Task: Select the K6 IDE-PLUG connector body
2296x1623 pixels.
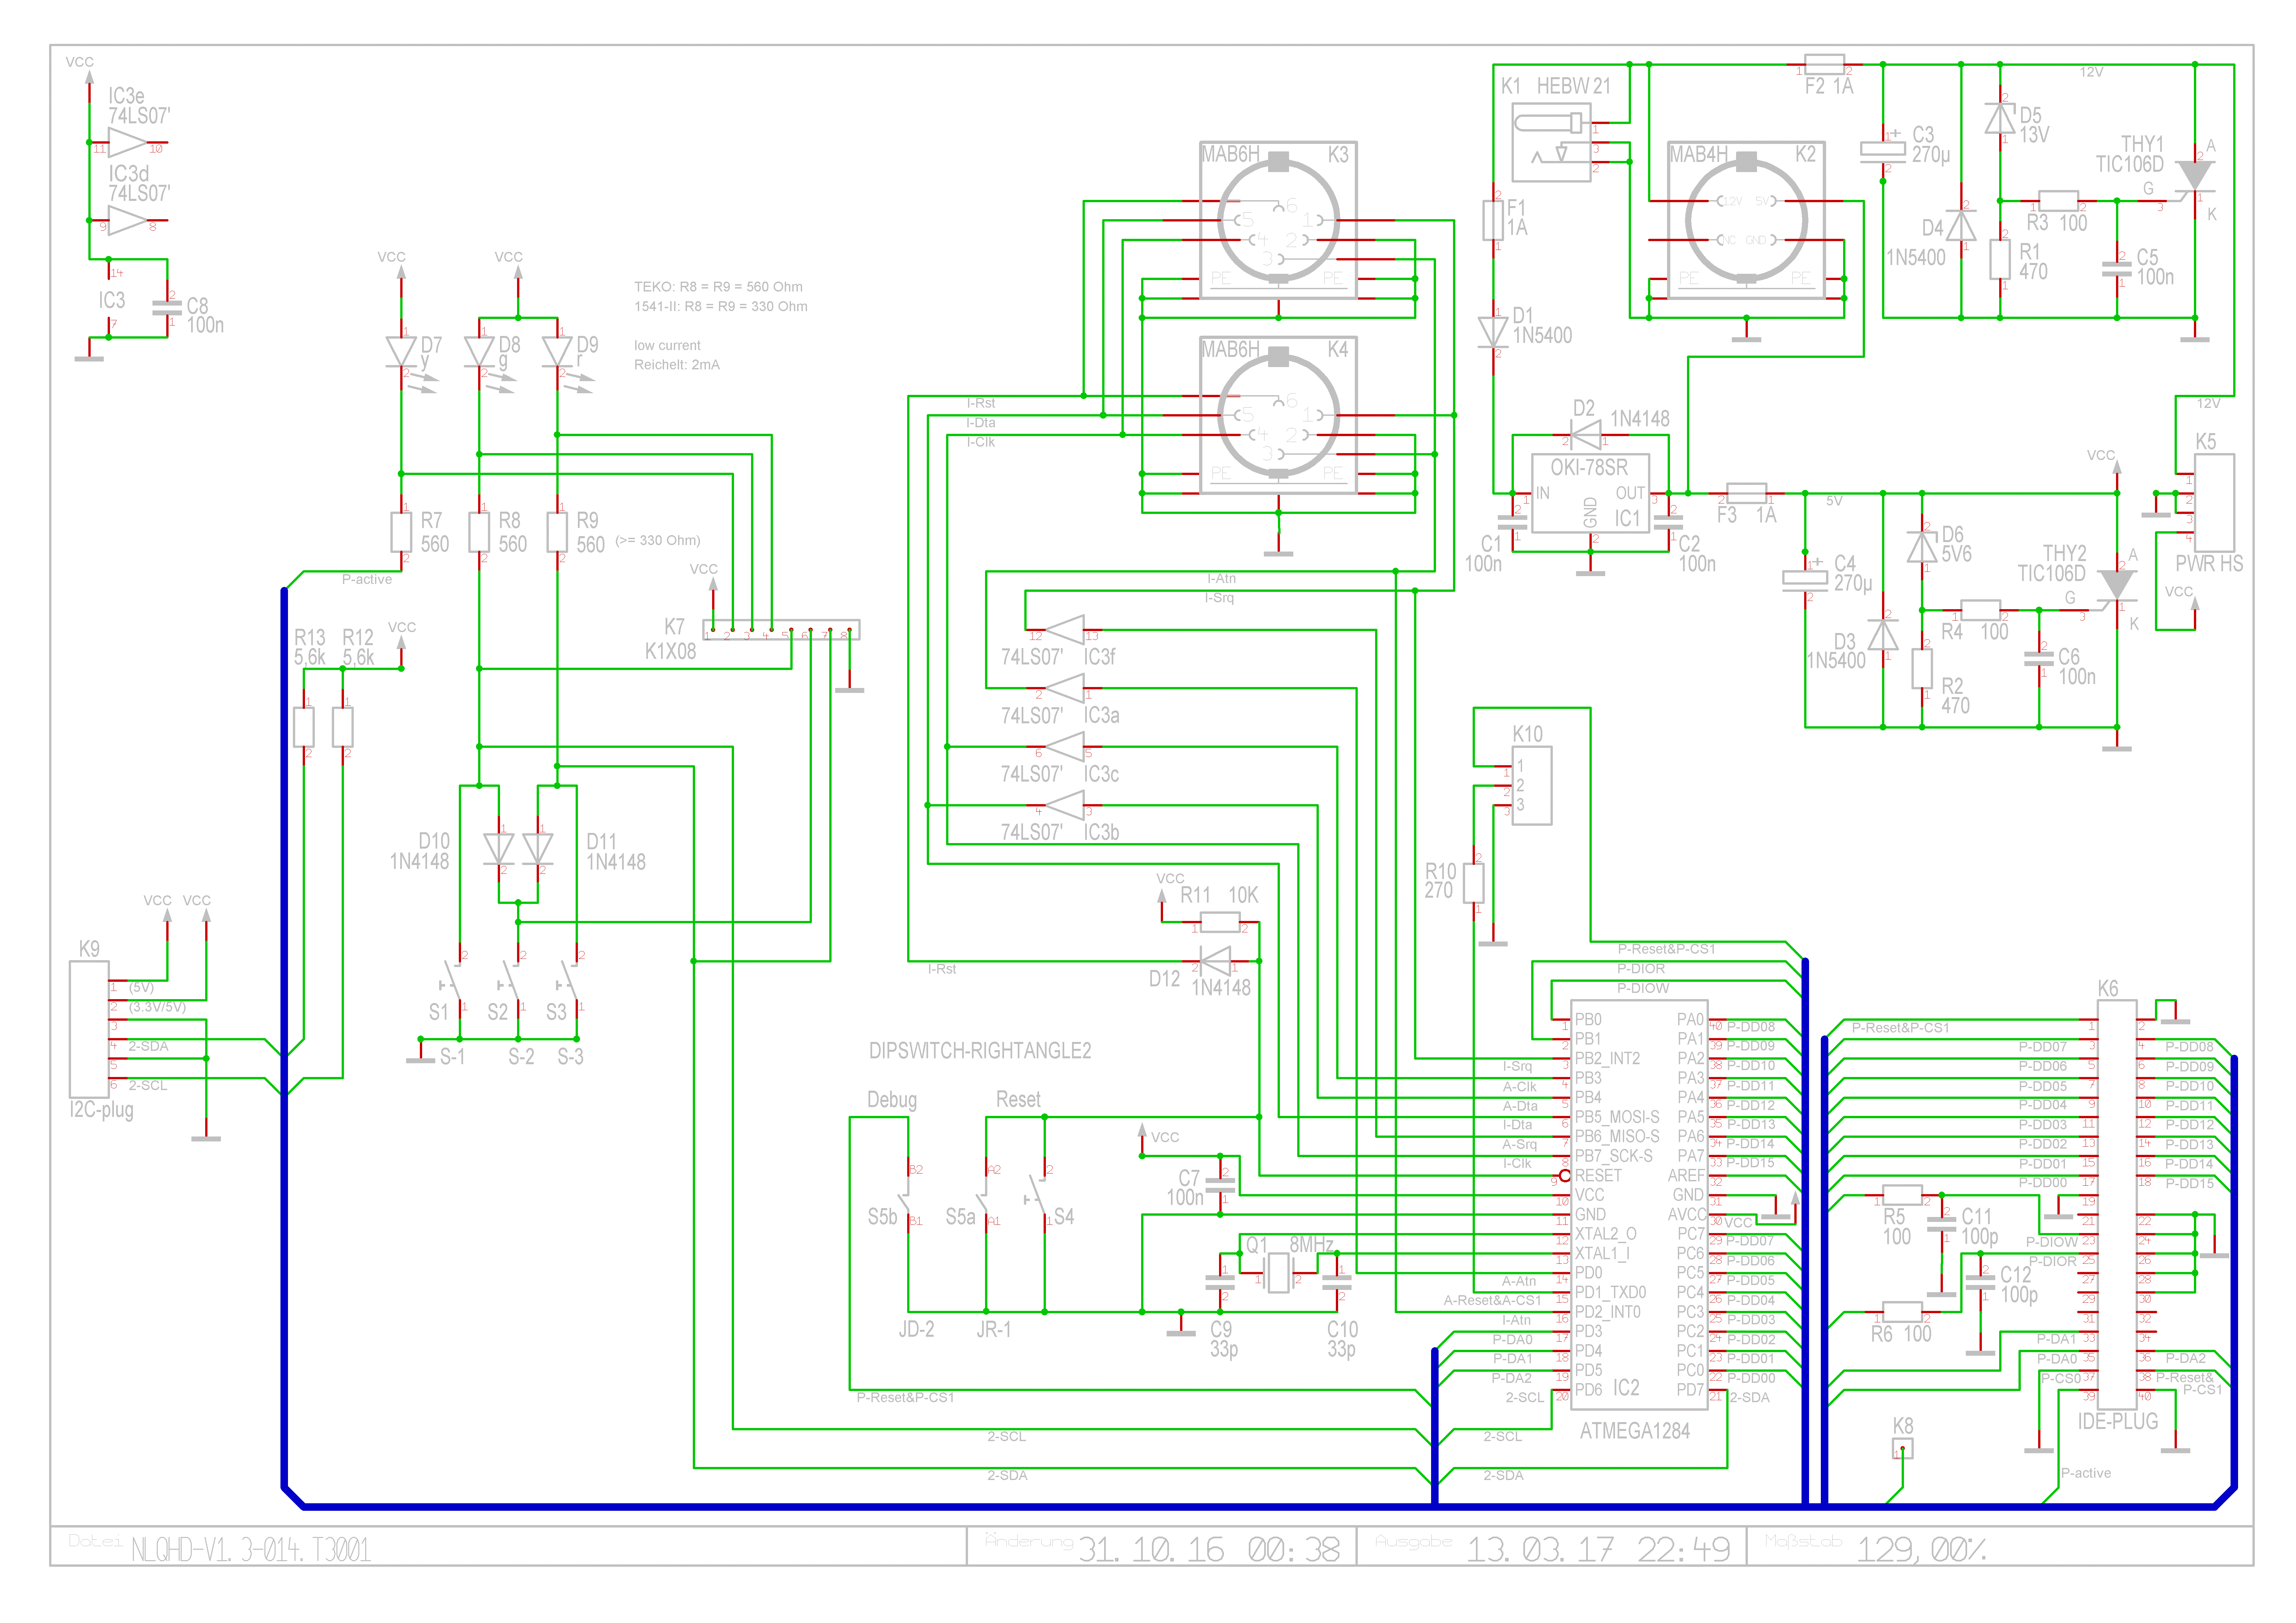Action: [2117, 1205]
